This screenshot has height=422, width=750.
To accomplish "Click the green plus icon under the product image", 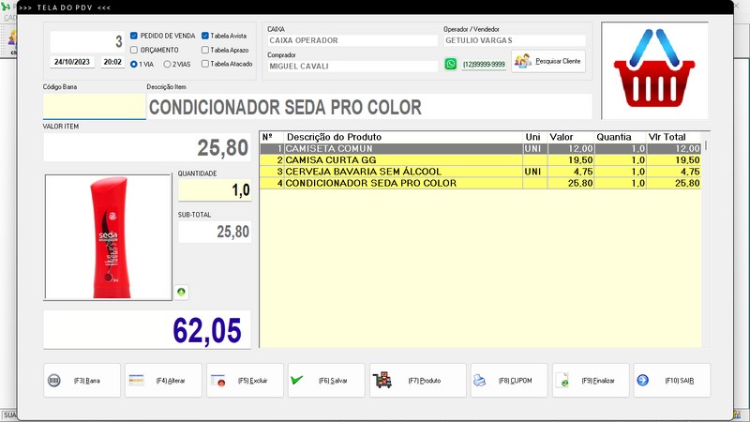I will pos(181,292).
